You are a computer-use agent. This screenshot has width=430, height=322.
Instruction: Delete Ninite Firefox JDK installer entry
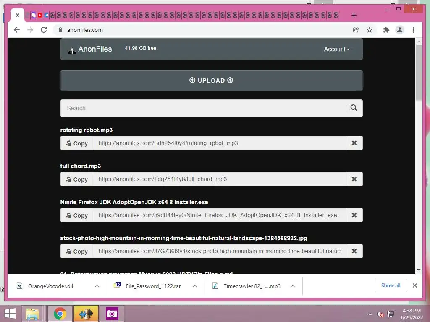(354, 216)
